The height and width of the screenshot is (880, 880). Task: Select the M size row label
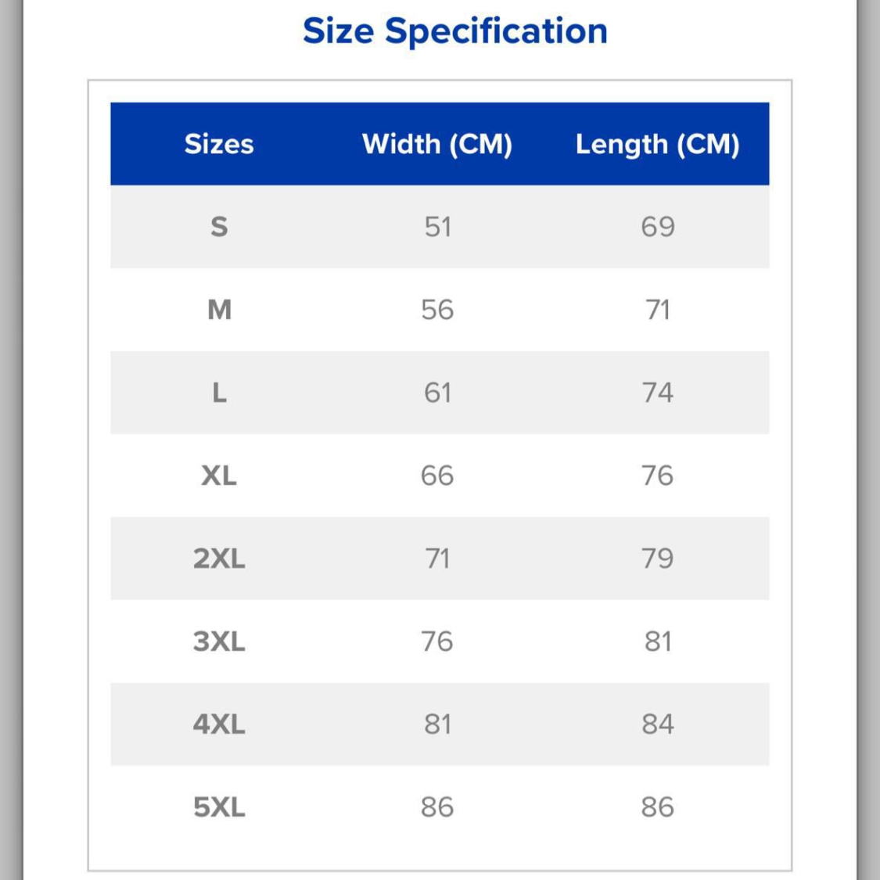click(x=219, y=310)
